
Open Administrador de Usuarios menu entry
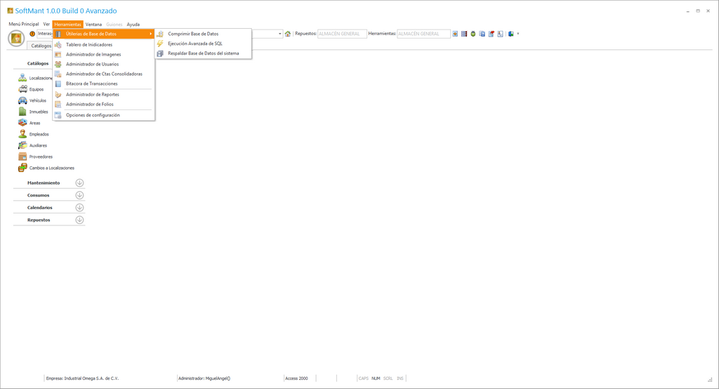(x=92, y=64)
